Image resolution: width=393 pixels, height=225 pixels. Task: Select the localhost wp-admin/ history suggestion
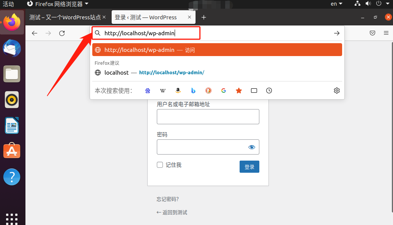coord(217,72)
